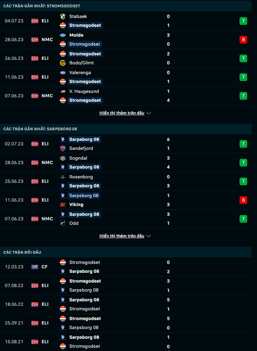Click the Sogndal team crest icon
Screen dimensions: 257x351
coord(63,158)
